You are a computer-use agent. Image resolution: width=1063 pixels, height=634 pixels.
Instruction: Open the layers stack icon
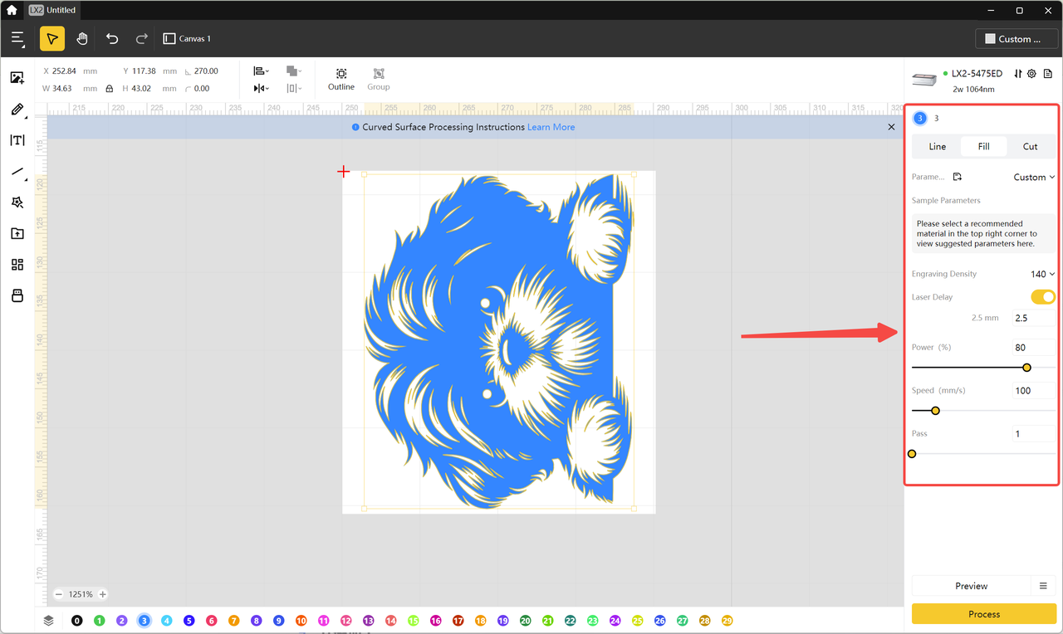pyautogui.click(x=49, y=621)
